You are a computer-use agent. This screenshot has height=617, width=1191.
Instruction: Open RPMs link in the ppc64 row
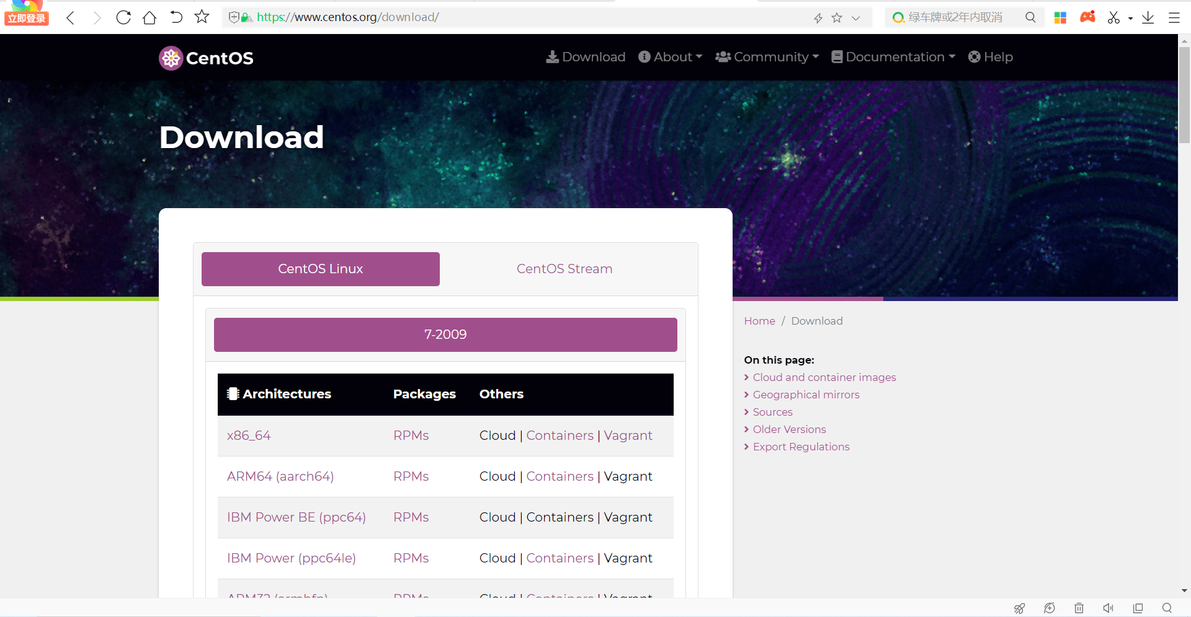point(411,517)
